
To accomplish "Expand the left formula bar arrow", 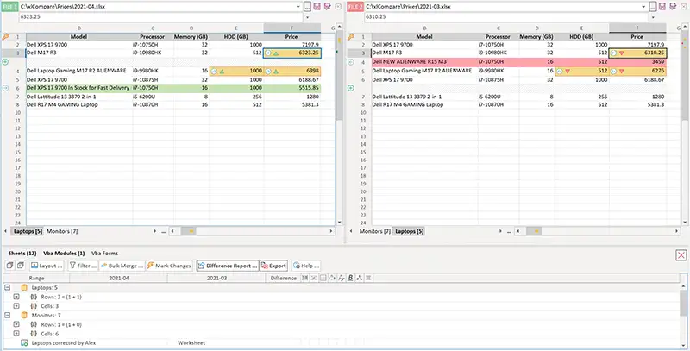I will [307, 17].
